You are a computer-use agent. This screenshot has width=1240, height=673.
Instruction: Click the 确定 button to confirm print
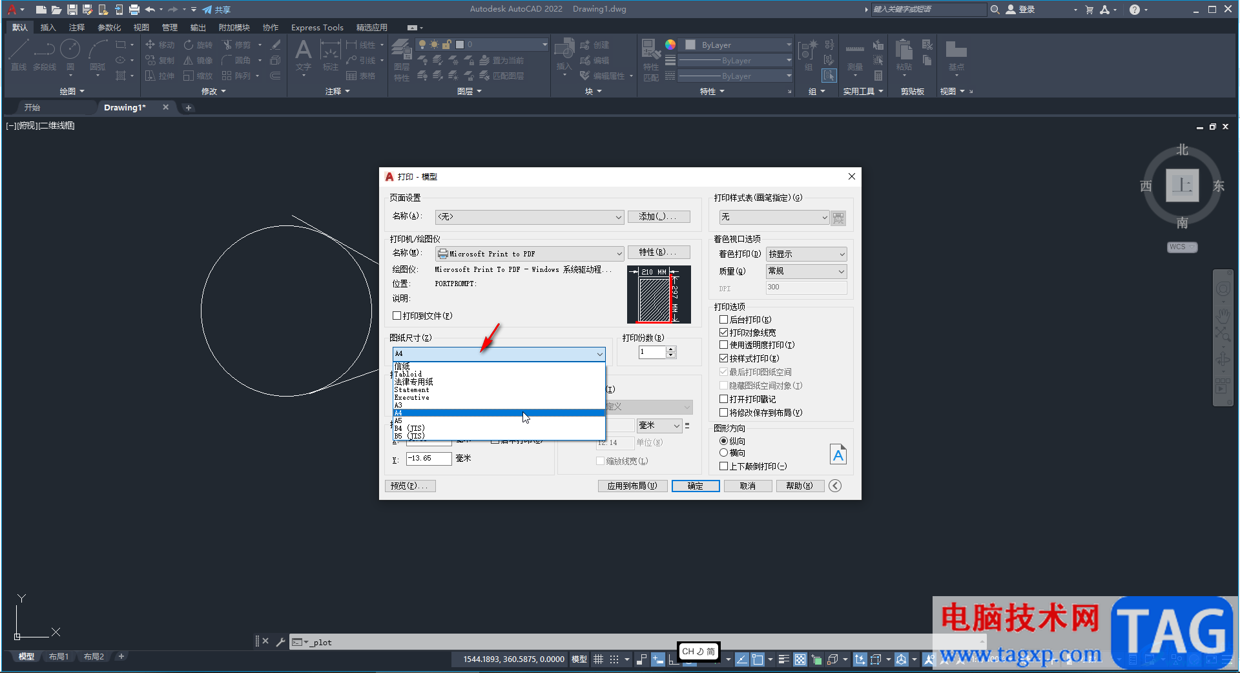[x=695, y=486]
